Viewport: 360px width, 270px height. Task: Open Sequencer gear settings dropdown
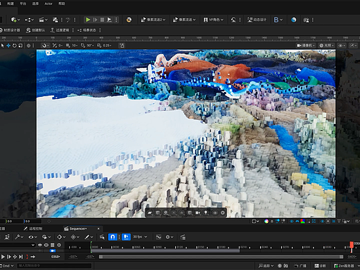point(170,237)
